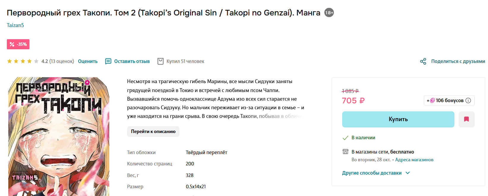
Task: Open 'Другие способы доставки' delivery options
Action: click(x=372, y=173)
